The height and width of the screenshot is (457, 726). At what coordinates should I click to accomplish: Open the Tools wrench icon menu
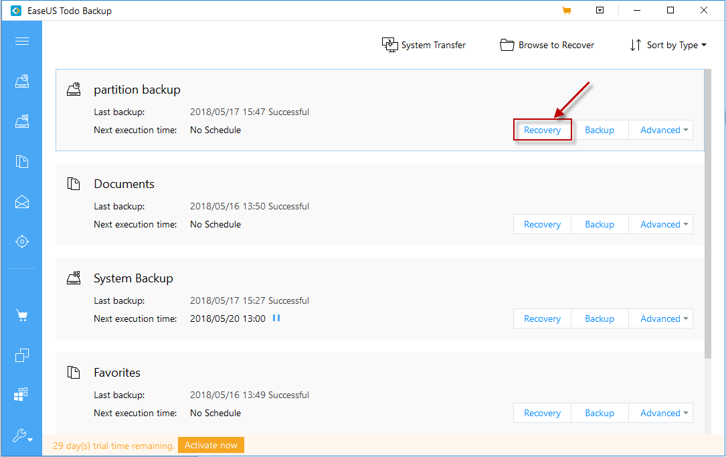coord(22,436)
